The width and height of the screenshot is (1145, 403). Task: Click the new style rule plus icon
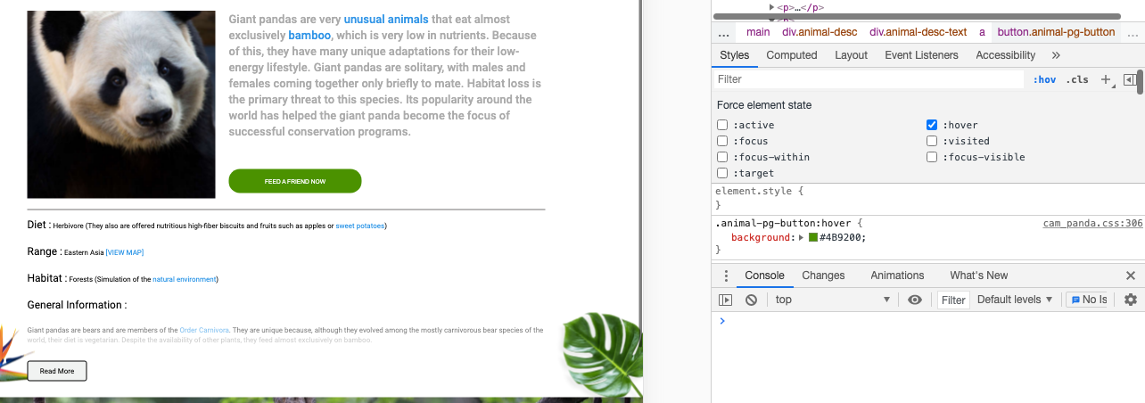click(1106, 79)
